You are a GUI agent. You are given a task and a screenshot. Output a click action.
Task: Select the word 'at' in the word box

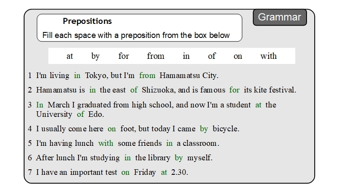coord(70,56)
